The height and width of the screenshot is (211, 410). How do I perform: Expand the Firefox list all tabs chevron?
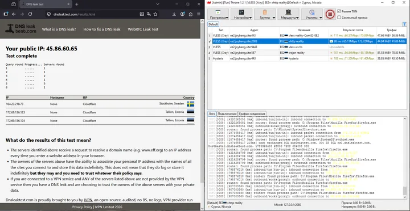158,4
